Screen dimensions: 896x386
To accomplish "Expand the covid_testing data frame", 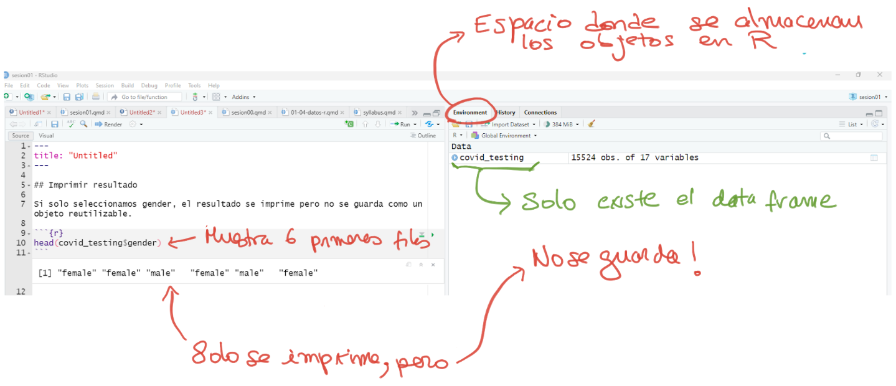I will point(455,158).
